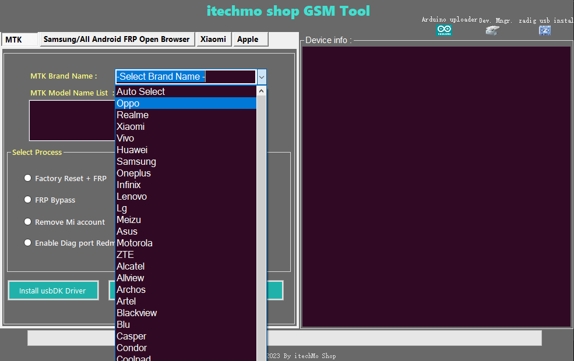This screenshot has width=574, height=361.
Task: Launch the Device Manager icon
Action: [x=492, y=30]
